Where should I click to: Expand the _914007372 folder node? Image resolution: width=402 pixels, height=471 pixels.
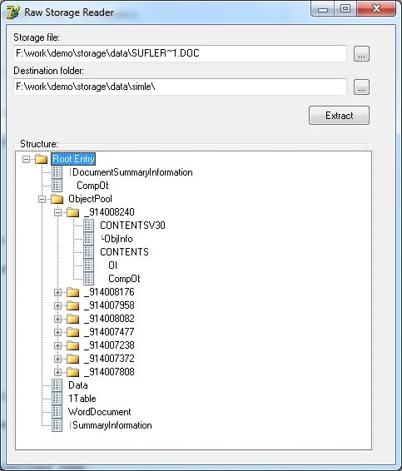pos(57,359)
